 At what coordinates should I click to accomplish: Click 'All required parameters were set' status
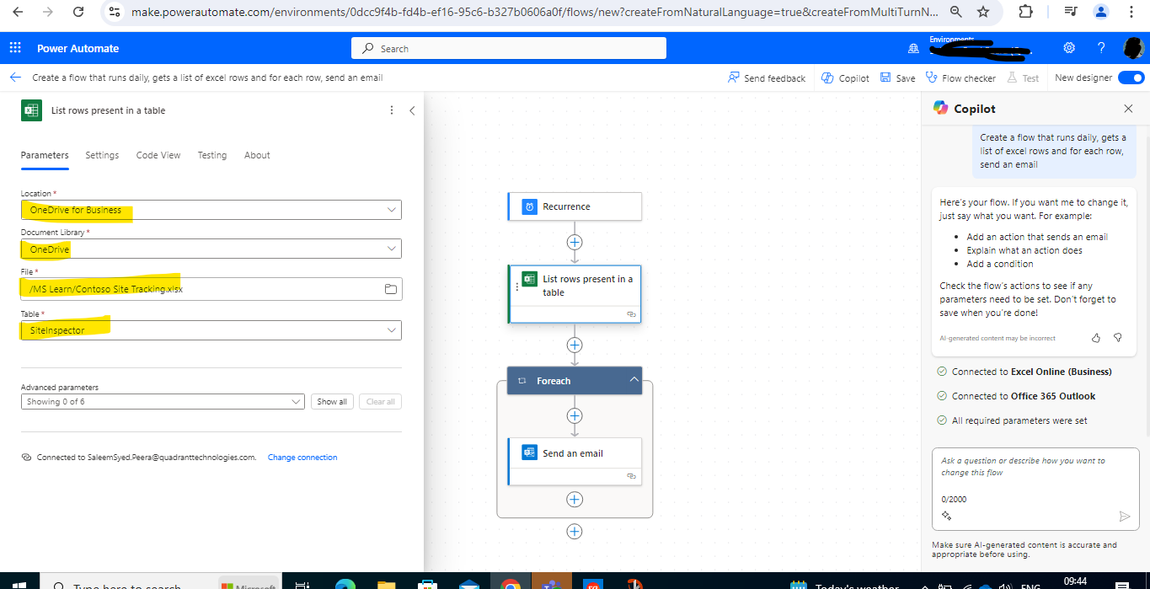[x=1019, y=420]
